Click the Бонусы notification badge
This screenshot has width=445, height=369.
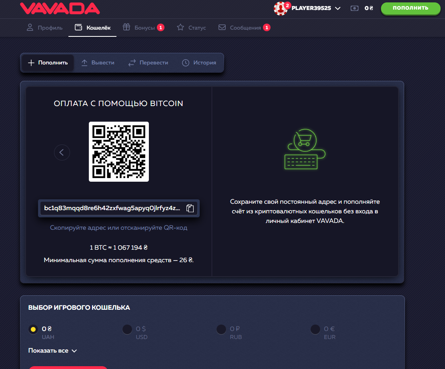(160, 28)
